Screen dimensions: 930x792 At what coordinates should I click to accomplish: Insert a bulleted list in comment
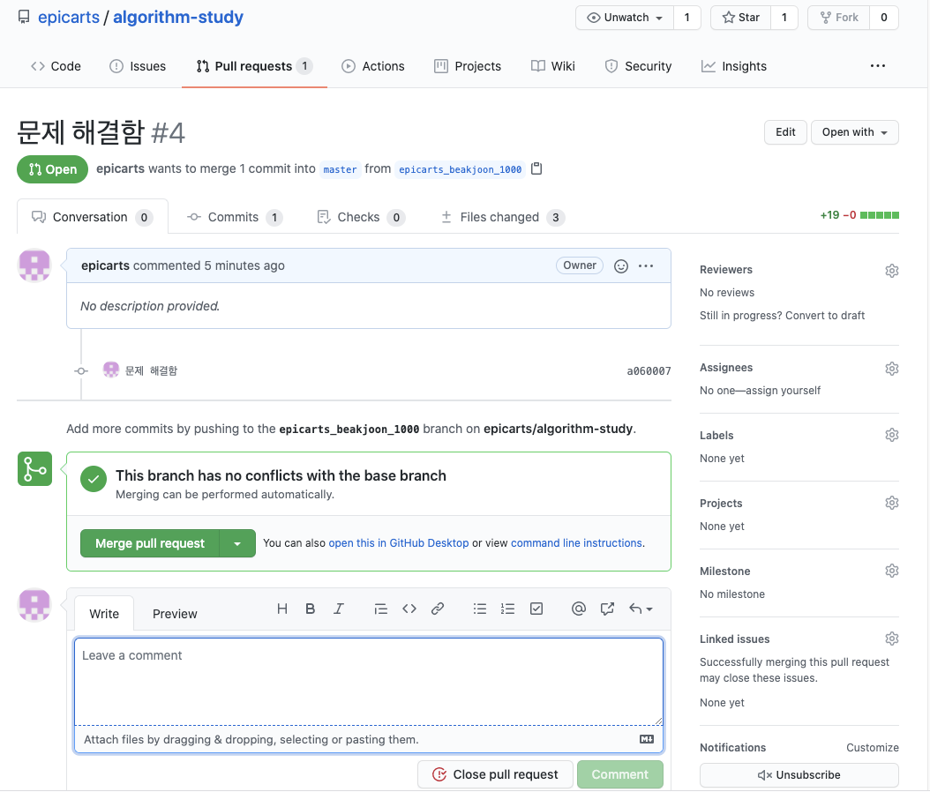tap(480, 609)
